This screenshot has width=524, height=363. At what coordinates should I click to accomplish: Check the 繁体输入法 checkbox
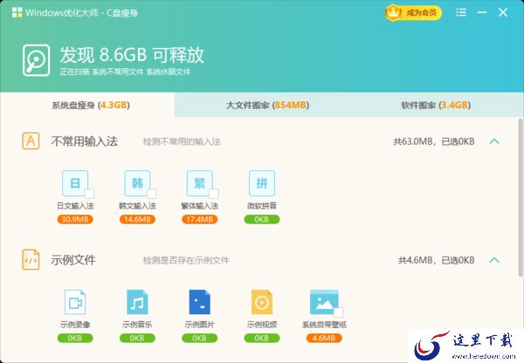[x=214, y=194]
